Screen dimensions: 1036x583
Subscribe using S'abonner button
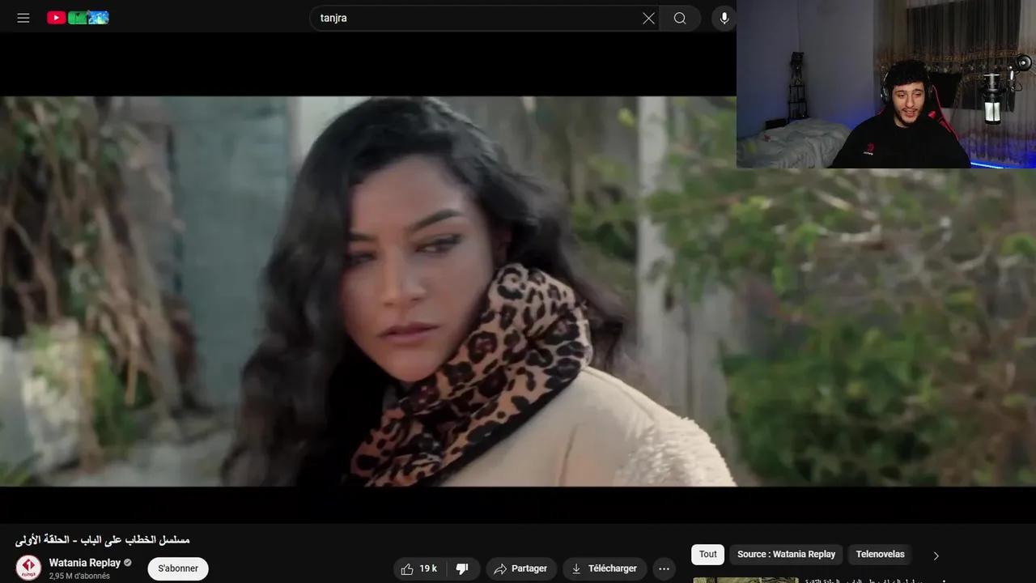coord(178,568)
